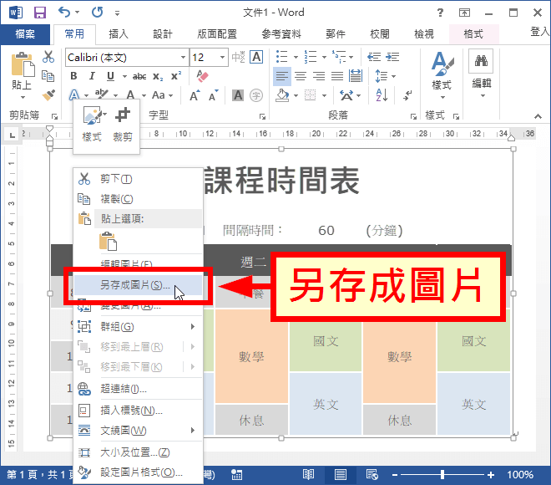Open the font dialog launcher
551x485 pixels.
[x=262, y=116]
